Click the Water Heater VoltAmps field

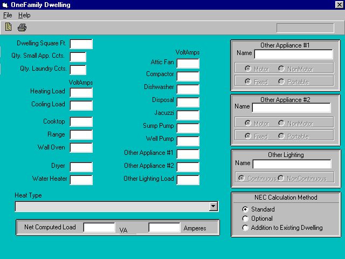coord(81,180)
